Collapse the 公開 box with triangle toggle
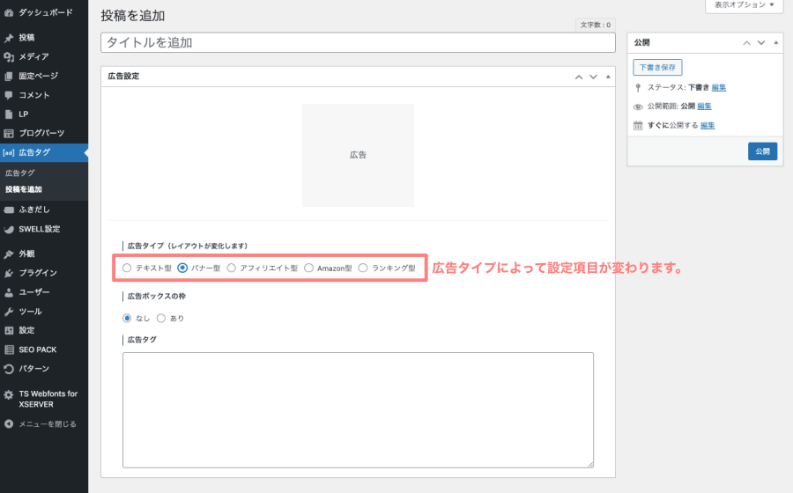Viewport: 793px width, 493px height. 775,43
